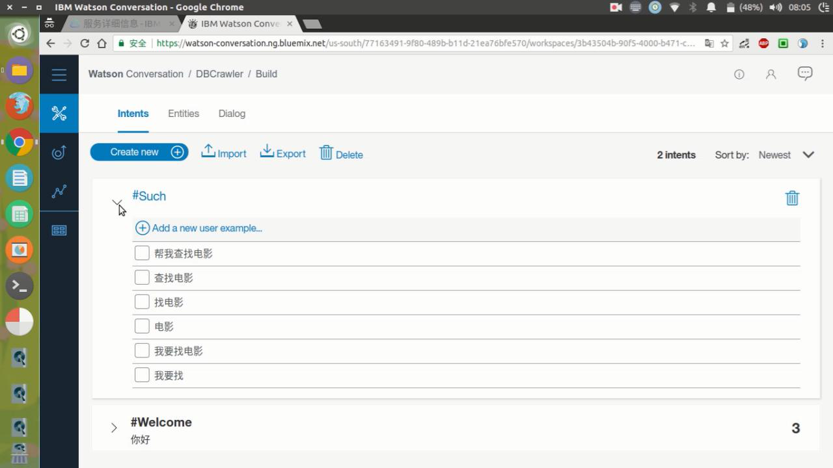
Task: Click the info circle icon in the header
Action: coord(739,75)
